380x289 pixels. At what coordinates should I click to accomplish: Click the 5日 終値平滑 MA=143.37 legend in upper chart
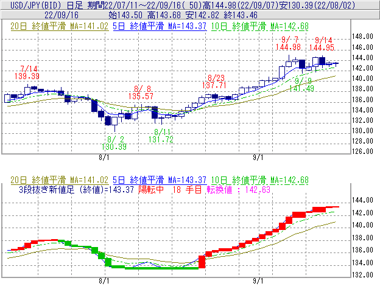point(160,26)
